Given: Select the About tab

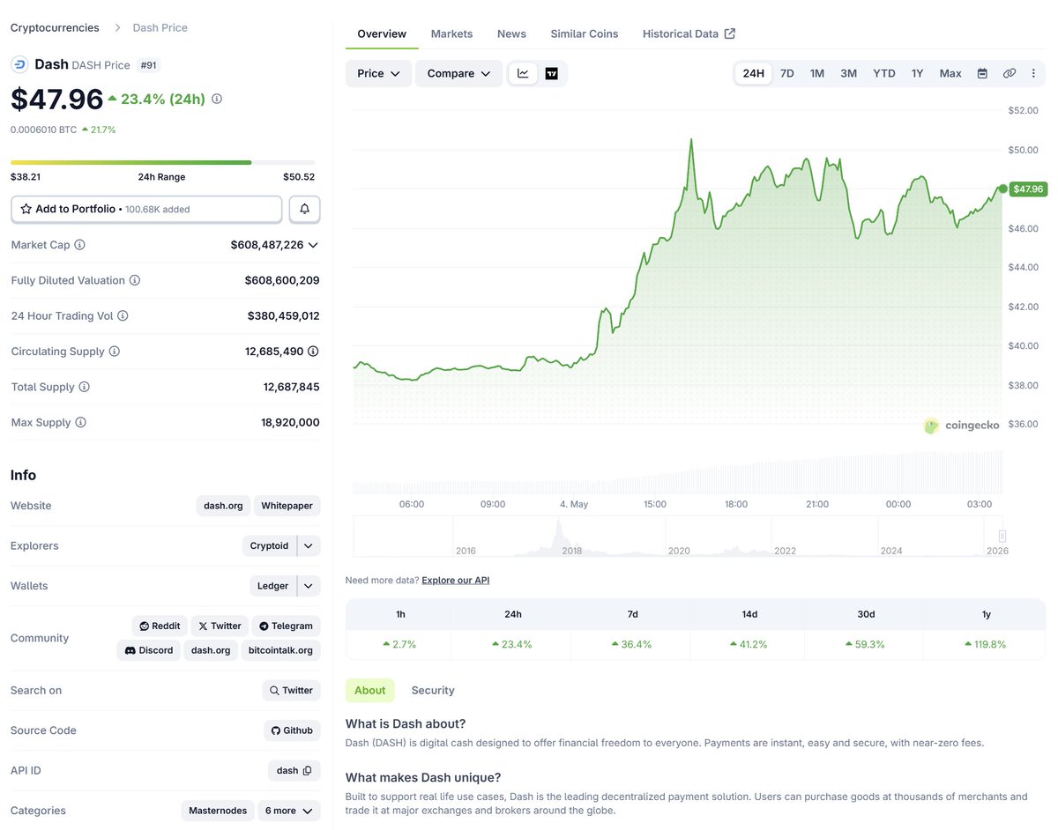Looking at the screenshot, I should [370, 690].
